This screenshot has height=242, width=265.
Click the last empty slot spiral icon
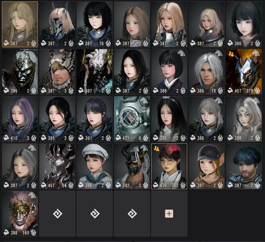click(x=132, y=214)
